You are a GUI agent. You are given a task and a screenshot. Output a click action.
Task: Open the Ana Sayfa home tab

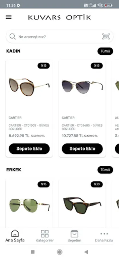coord(15,236)
